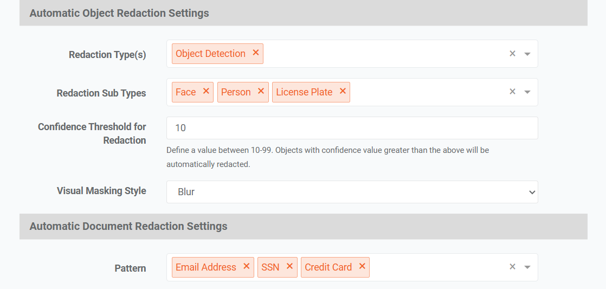
Task: Open the Visual Masking Style dropdown
Action: click(x=352, y=192)
